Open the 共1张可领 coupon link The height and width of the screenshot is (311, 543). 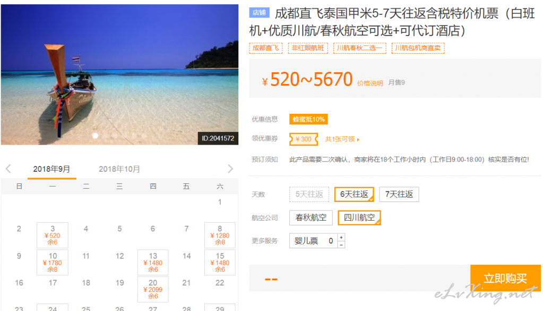pyautogui.click(x=342, y=139)
